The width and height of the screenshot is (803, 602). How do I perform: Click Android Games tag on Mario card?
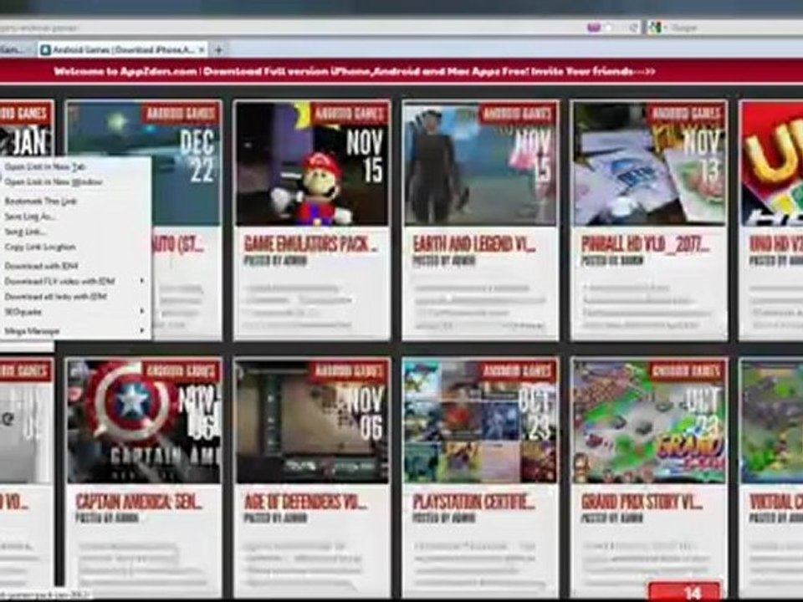pos(350,114)
